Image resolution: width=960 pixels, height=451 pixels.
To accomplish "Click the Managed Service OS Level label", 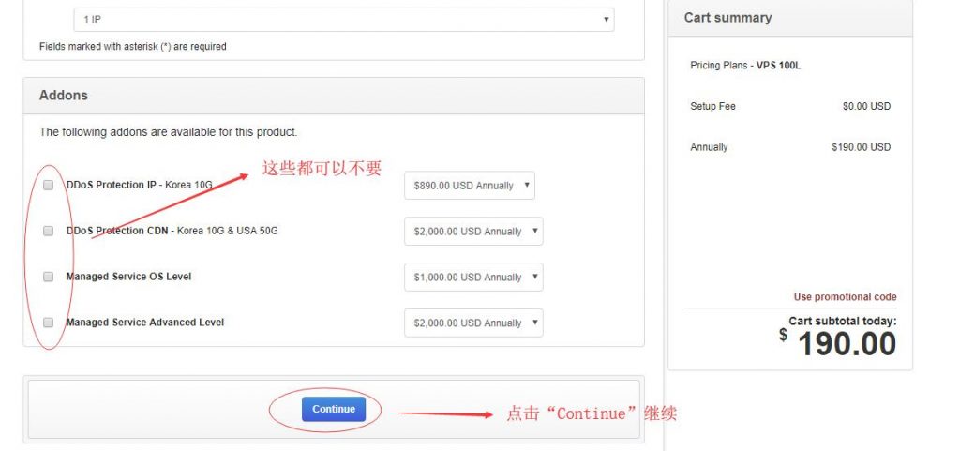I will pyautogui.click(x=128, y=277).
